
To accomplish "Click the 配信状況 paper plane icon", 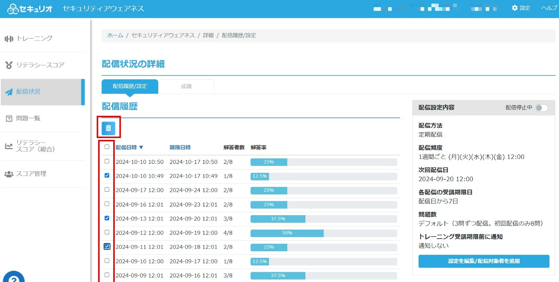I will 9,92.
